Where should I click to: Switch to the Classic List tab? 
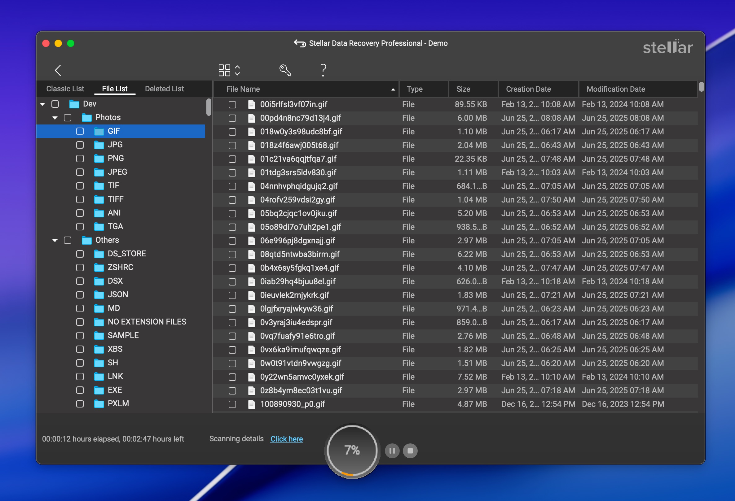(65, 89)
